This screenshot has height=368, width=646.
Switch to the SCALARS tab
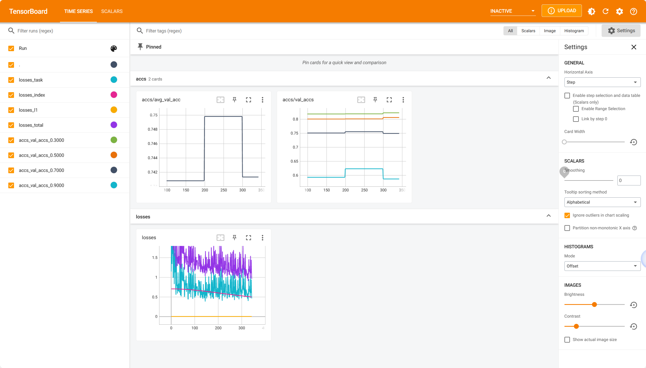112,11
